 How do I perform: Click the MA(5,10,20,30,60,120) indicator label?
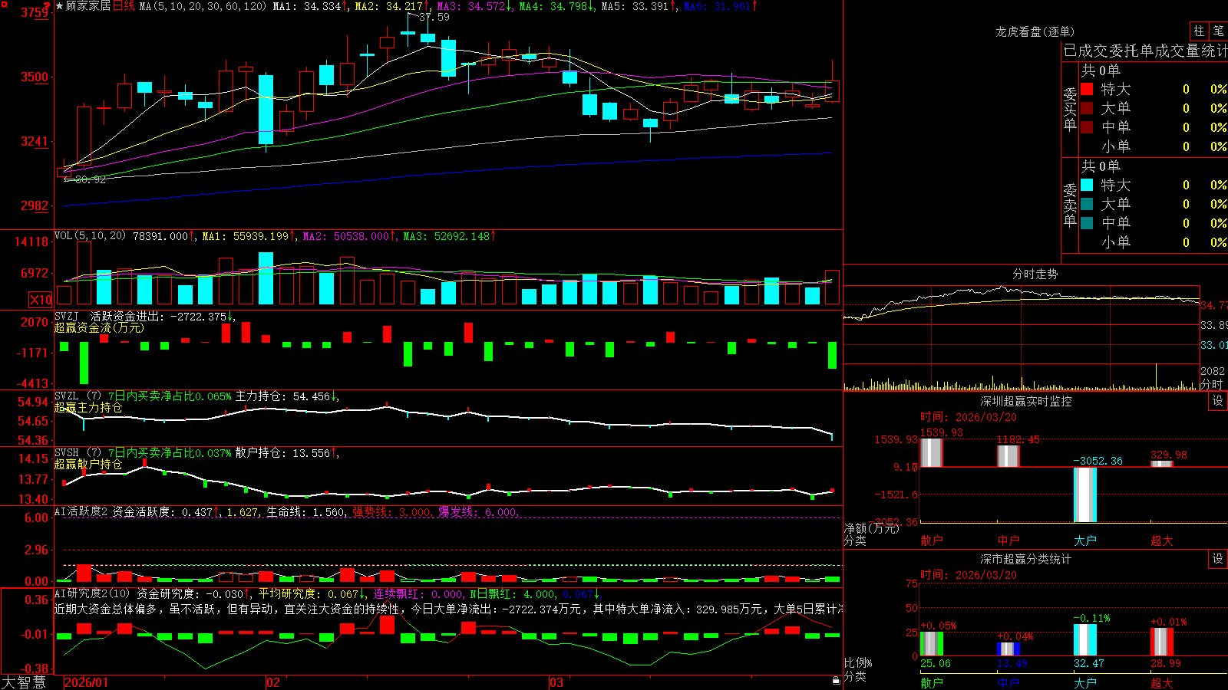[203, 6]
